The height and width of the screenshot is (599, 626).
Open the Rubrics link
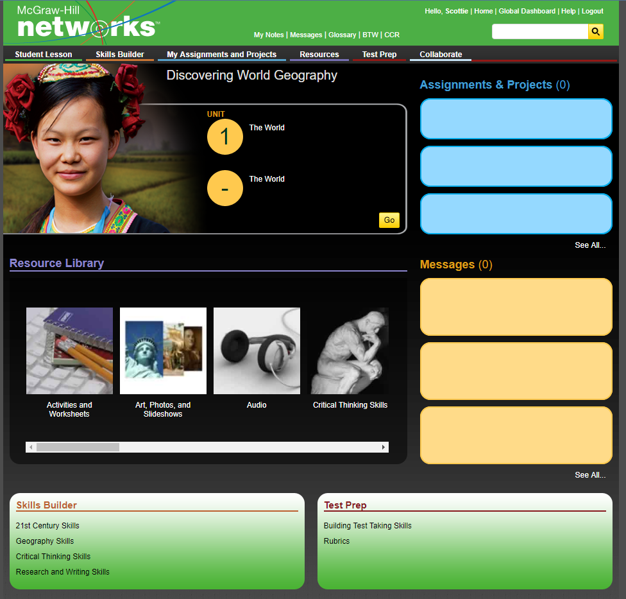click(337, 541)
